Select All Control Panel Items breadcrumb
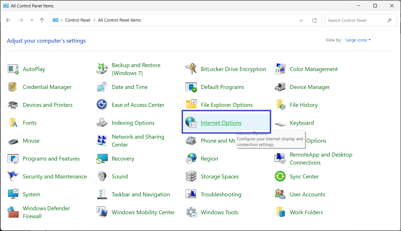This screenshot has width=401, height=231. pos(119,20)
